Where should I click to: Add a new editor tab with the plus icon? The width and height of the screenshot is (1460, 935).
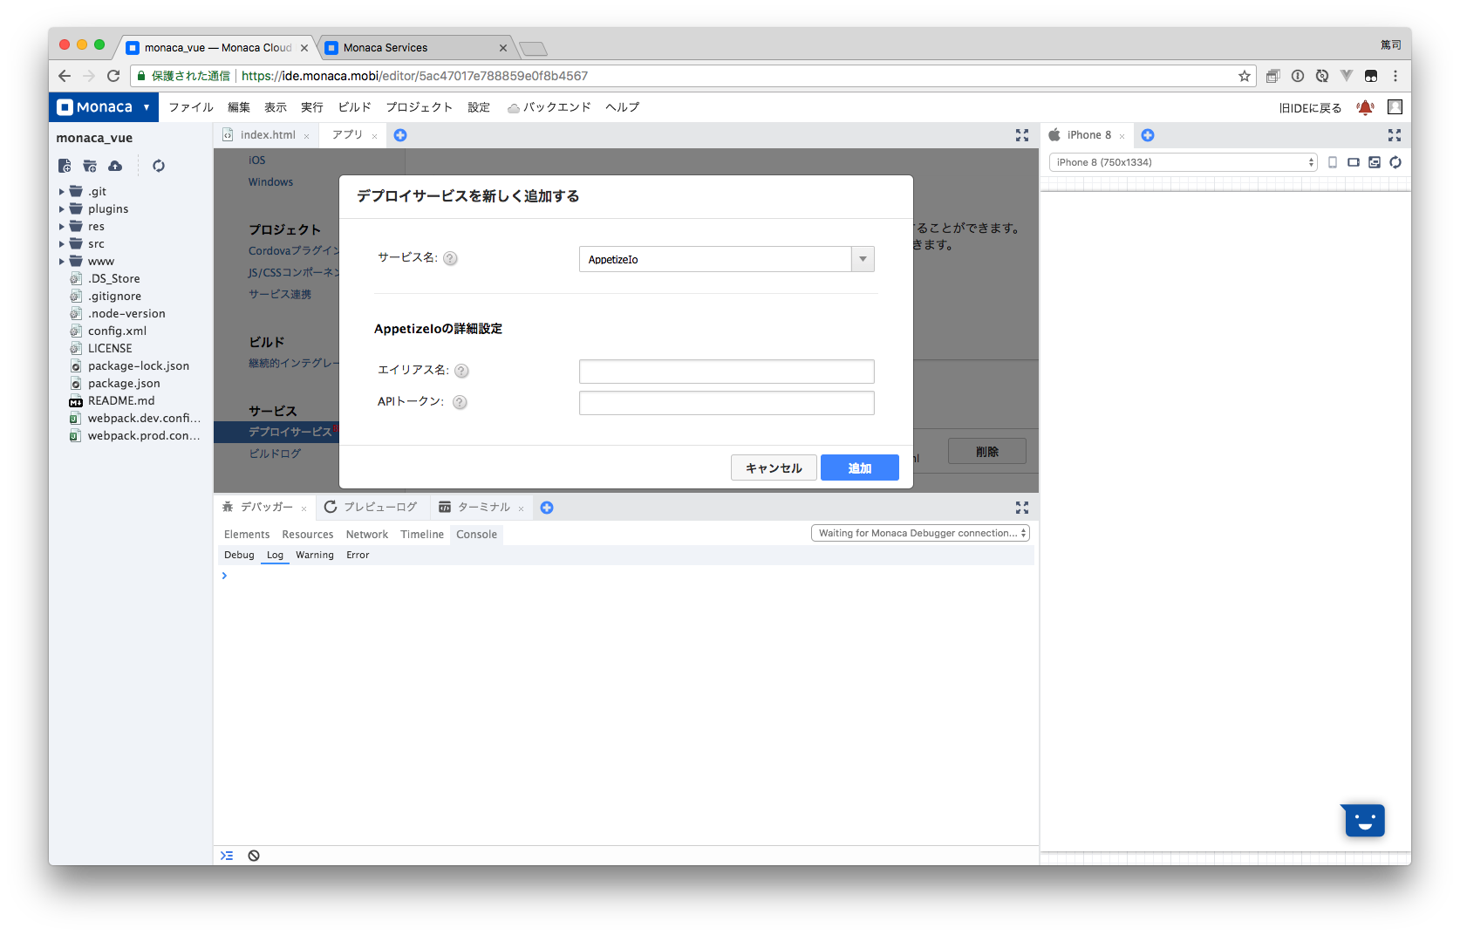click(400, 135)
